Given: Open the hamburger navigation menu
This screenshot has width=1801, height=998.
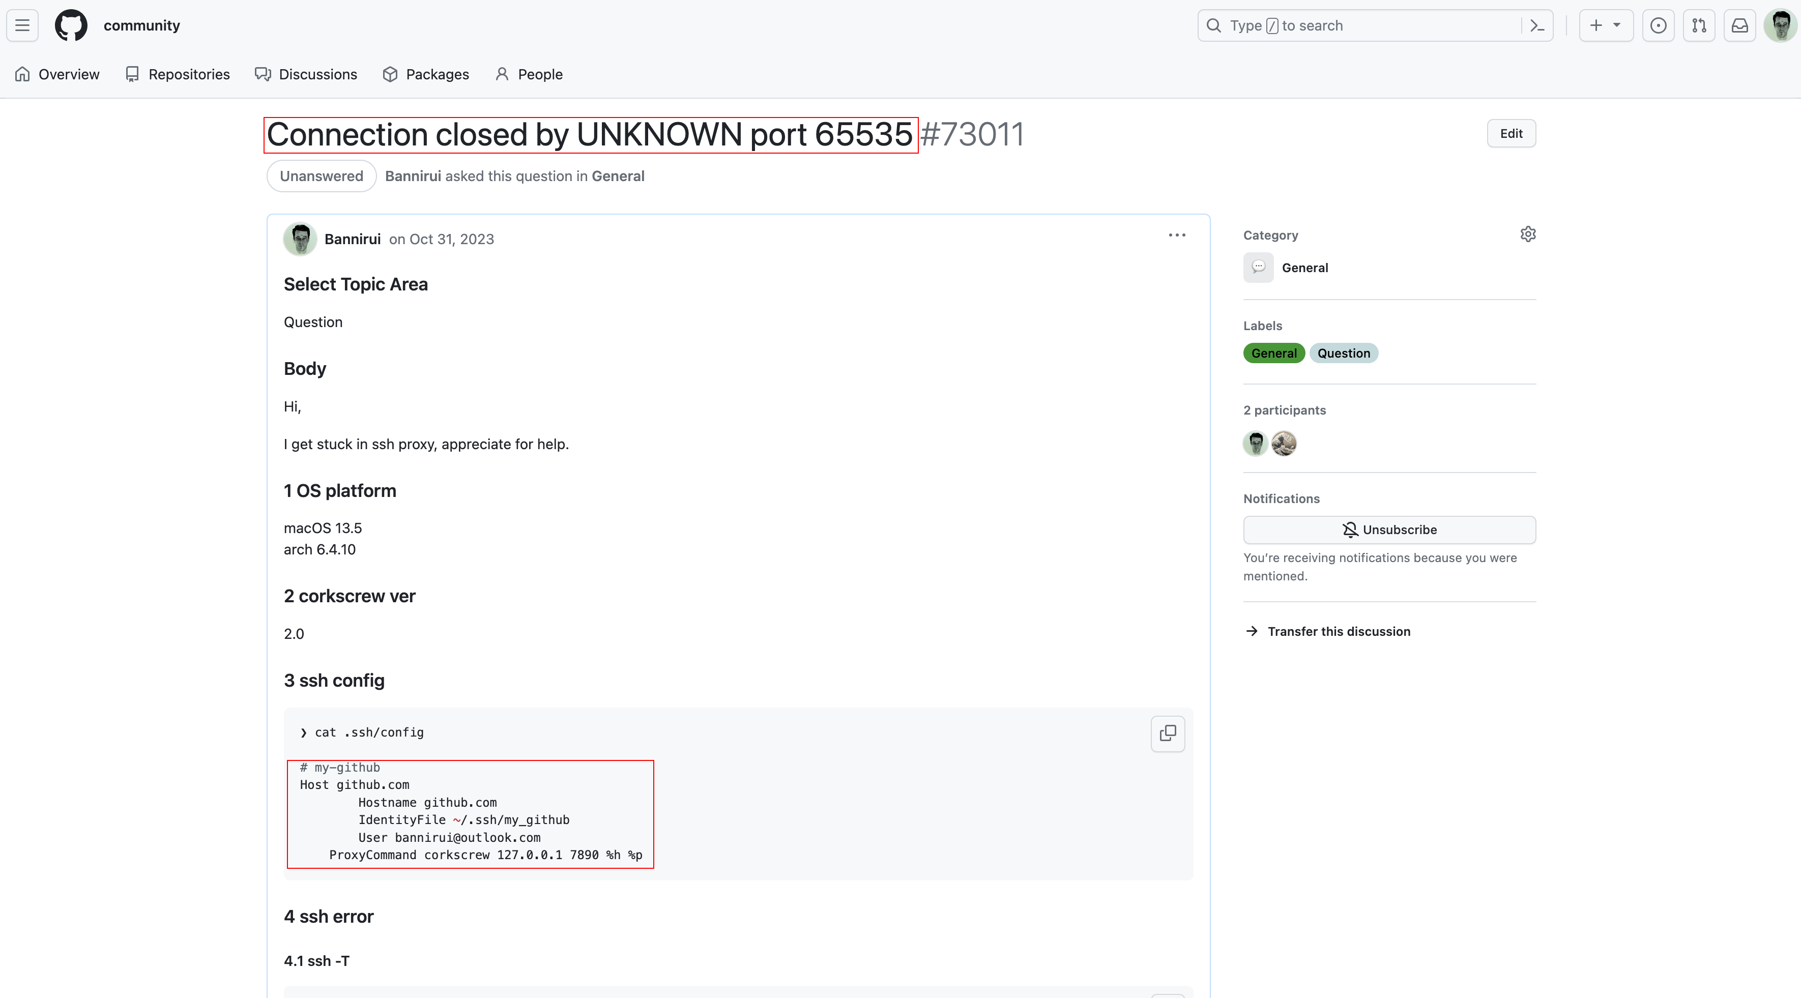Looking at the screenshot, I should (x=22, y=26).
